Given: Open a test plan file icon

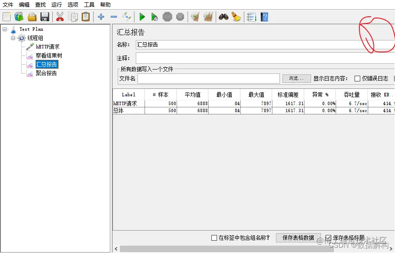Looking at the screenshot, I should pos(32,17).
